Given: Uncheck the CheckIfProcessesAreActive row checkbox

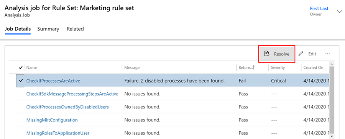Looking at the screenshot, I should pos(21,81).
